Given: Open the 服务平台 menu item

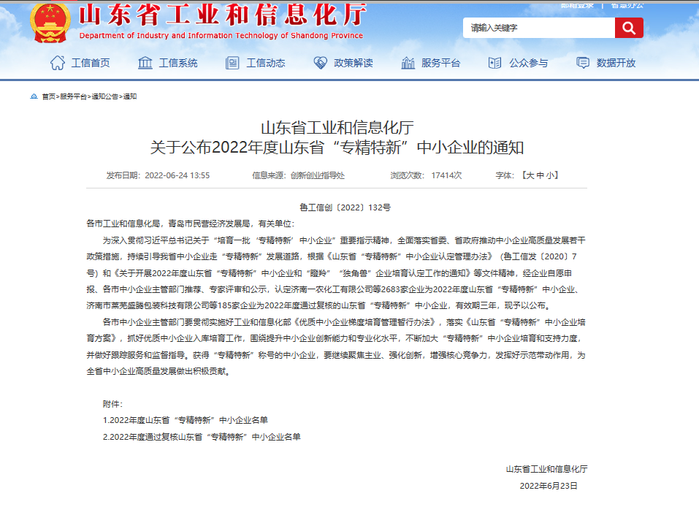Looking at the screenshot, I should point(440,63).
